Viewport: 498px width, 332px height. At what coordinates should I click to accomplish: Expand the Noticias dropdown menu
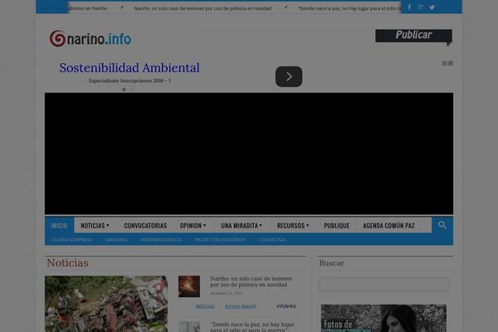point(95,225)
